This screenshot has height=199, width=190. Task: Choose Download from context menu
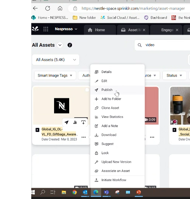(118, 135)
